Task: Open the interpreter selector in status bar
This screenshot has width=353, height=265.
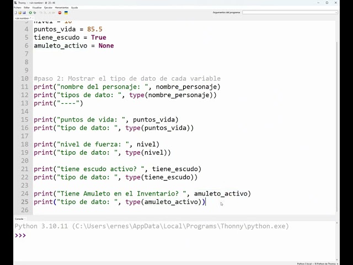Action: [318, 263]
